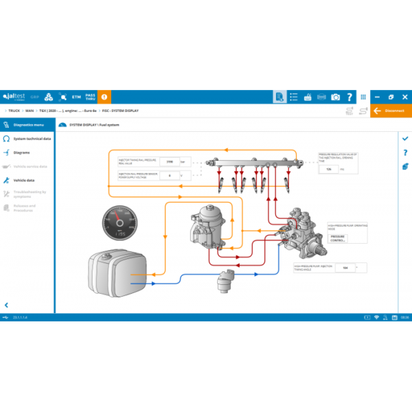Viewport: 412px width, 412px height.
Task: Open System technical data
Action: coord(27,139)
